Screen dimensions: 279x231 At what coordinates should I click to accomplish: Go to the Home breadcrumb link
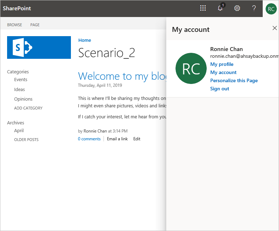pos(85,40)
